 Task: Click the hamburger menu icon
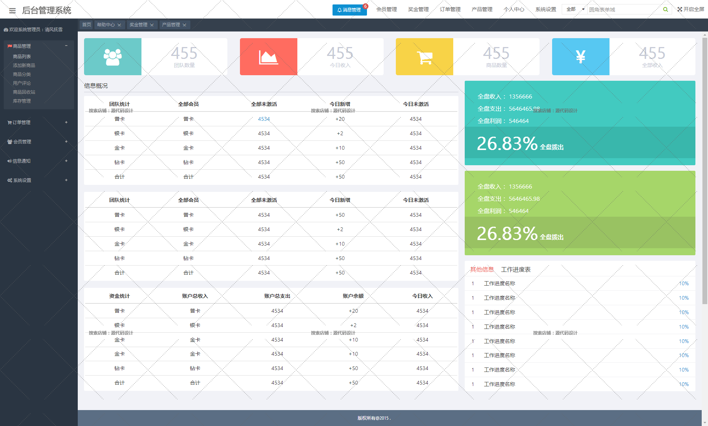point(12,10)
